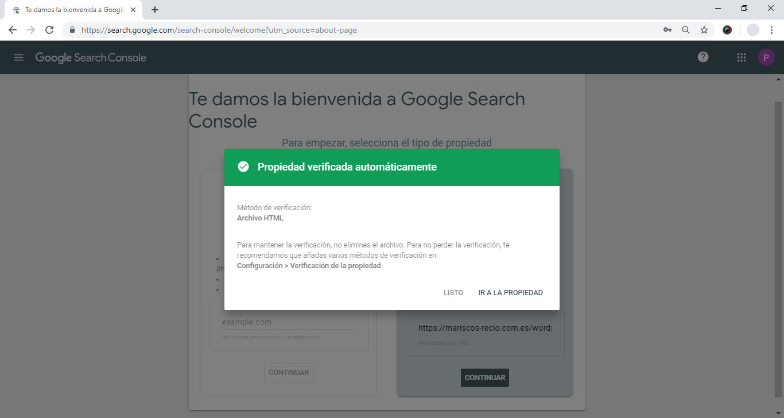Image resolution: width=784 pixels, height=418 pixels.
Task: Click the green check mark in the dialog header
Action: (x=243, y=167)
